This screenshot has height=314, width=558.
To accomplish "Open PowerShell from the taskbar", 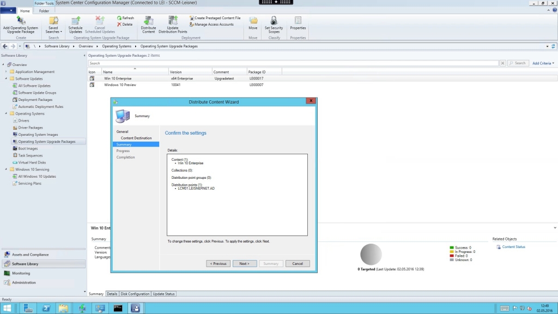I will (x=46, y=308).
